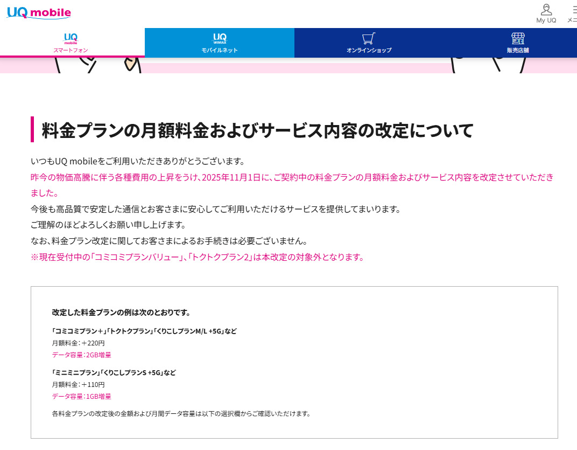Click the UQ mobile logo
577x450 pixels.
39,12
